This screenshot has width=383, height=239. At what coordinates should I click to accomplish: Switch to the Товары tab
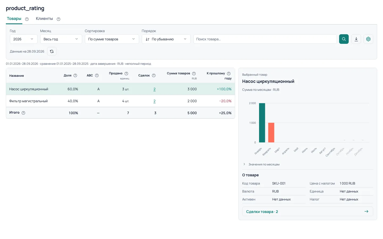(14, 19)
